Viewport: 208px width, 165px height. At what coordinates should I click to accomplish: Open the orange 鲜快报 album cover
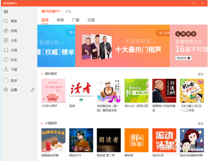pos(136,140)
